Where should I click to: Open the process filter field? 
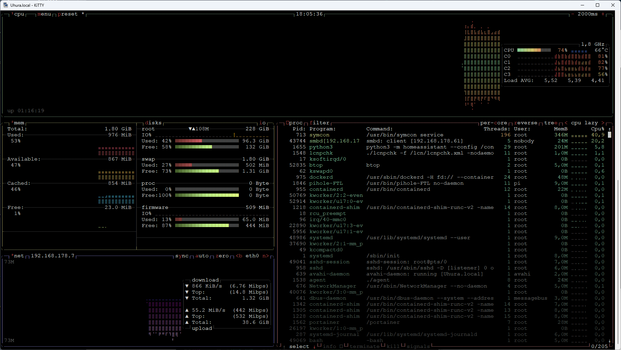pyautogui.click(x=319, y=123)
